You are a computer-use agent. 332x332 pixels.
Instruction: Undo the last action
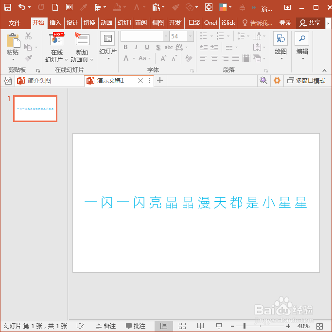pyautogui.click(x=22, y=7)
